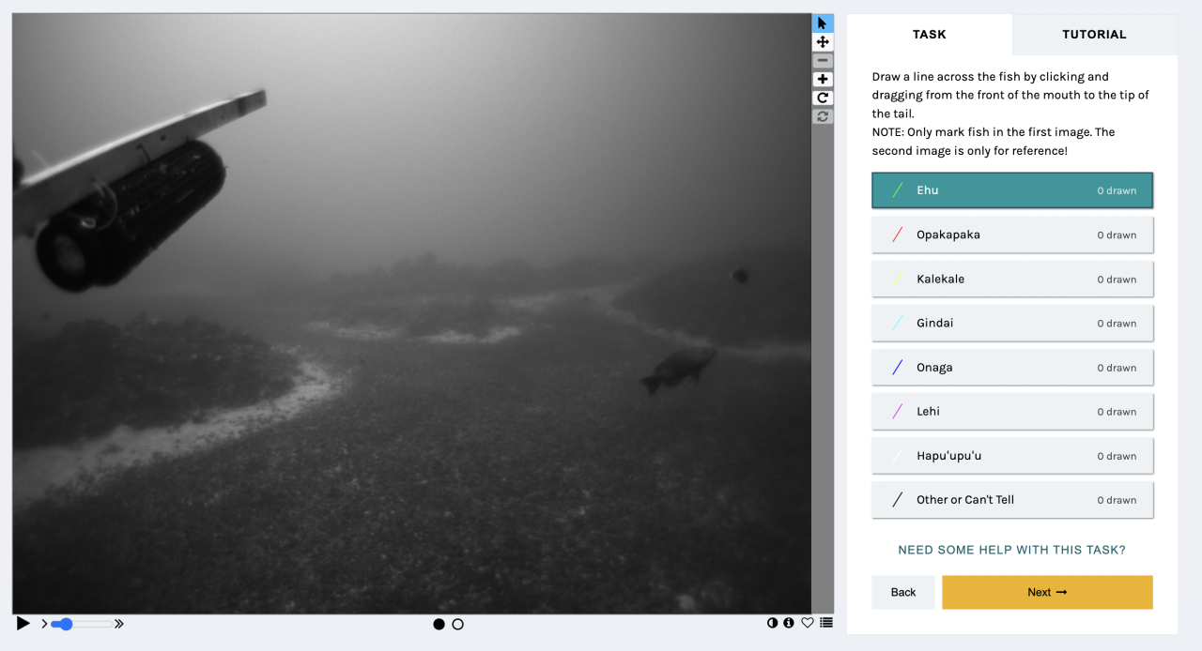Choose the Kalekale species tool
The height and width of the screenshot is (651, 1202).
tap(1012, 279)
